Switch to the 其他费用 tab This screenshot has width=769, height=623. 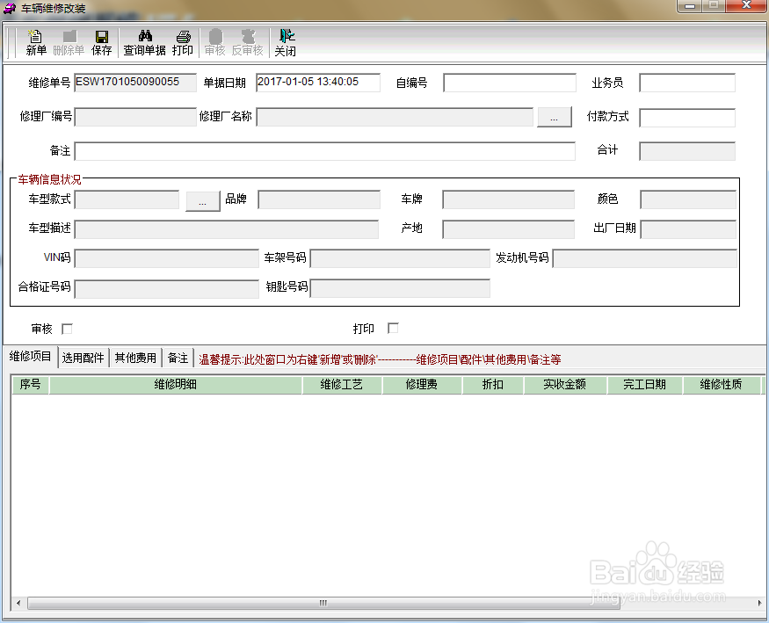point(135,358)
